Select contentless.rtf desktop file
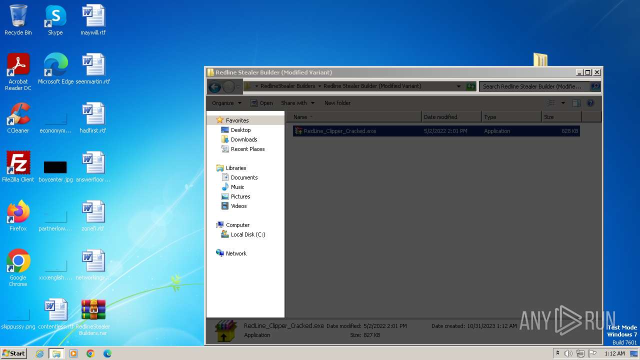Image resolution: width=640 pixels, height=360 pixels. 55,314
